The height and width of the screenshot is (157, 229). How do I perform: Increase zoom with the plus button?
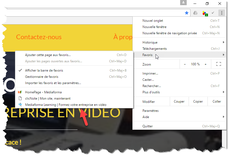(x=206, y=64)
